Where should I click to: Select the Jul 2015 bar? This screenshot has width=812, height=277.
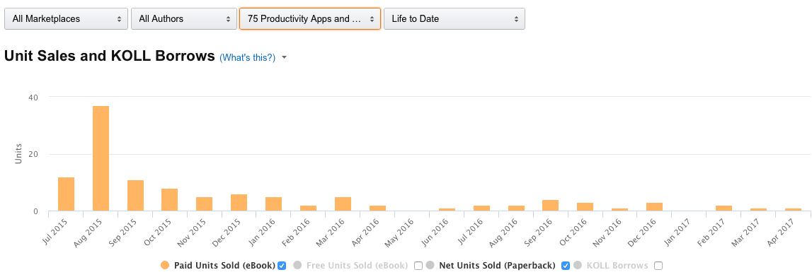coord(67,194)
